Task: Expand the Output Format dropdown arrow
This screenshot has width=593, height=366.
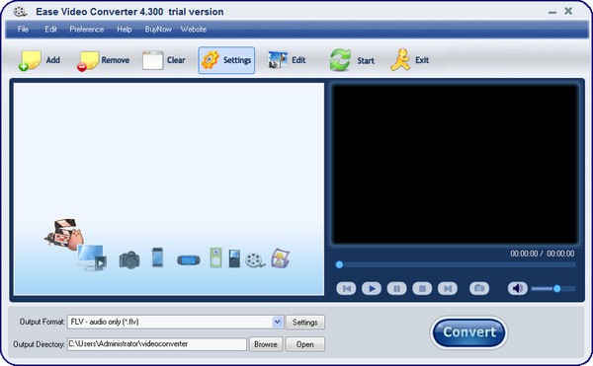Action: tap(278, 322)
